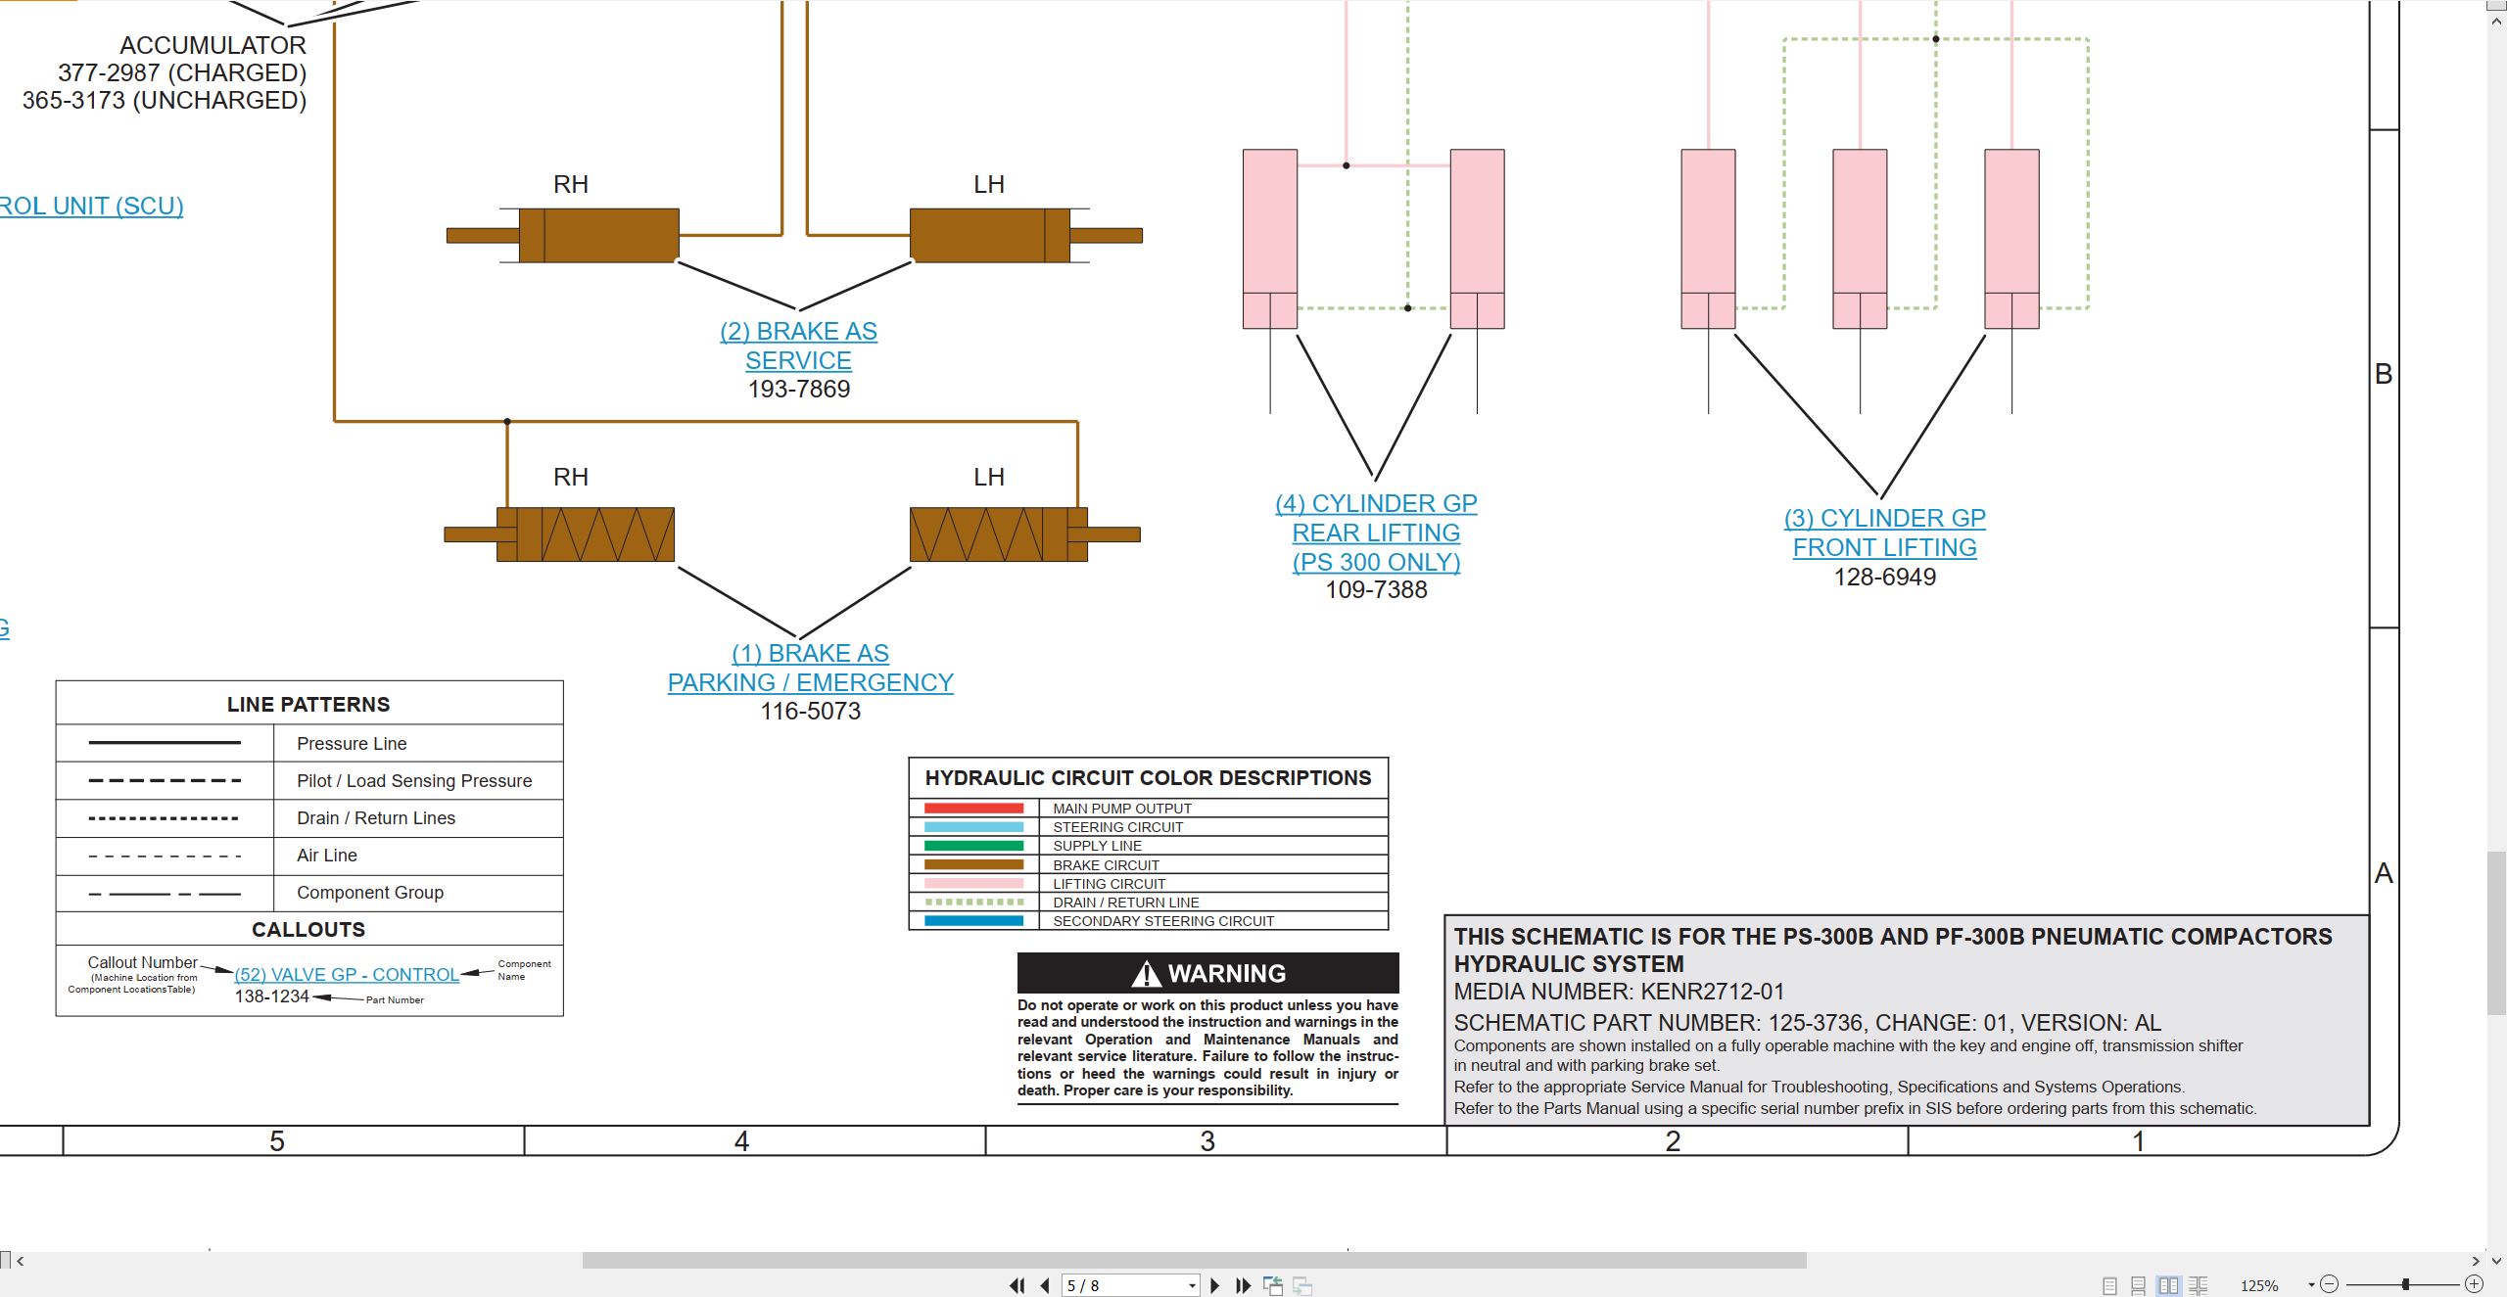Click the 377-2987 (CHARGED) text
The image size is (2507, 1297).
point(182,73)
